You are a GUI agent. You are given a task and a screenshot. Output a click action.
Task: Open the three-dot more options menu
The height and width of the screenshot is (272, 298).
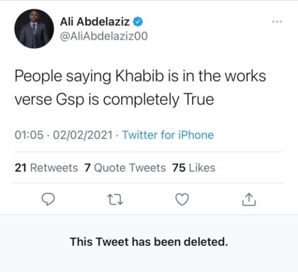[x=277, y=22]
